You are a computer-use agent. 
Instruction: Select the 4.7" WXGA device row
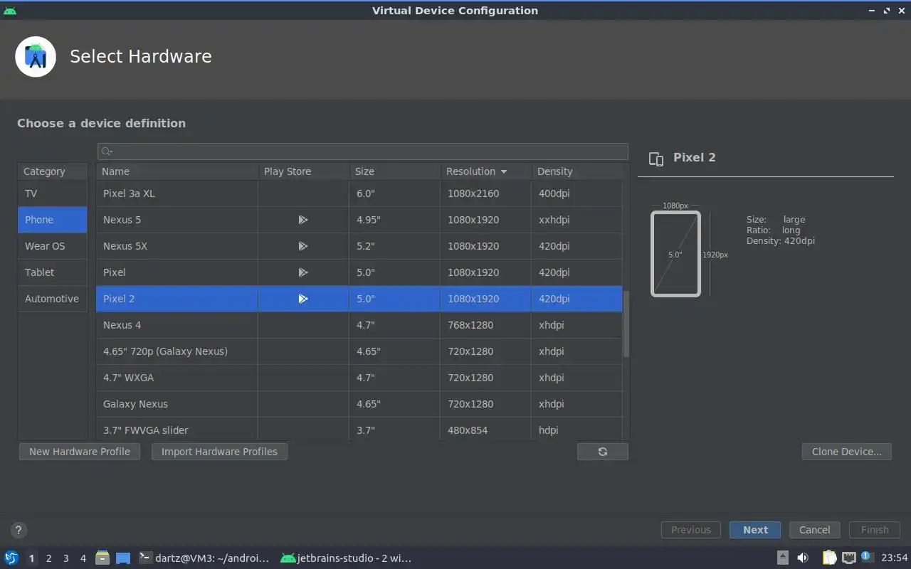pos(359,378)
